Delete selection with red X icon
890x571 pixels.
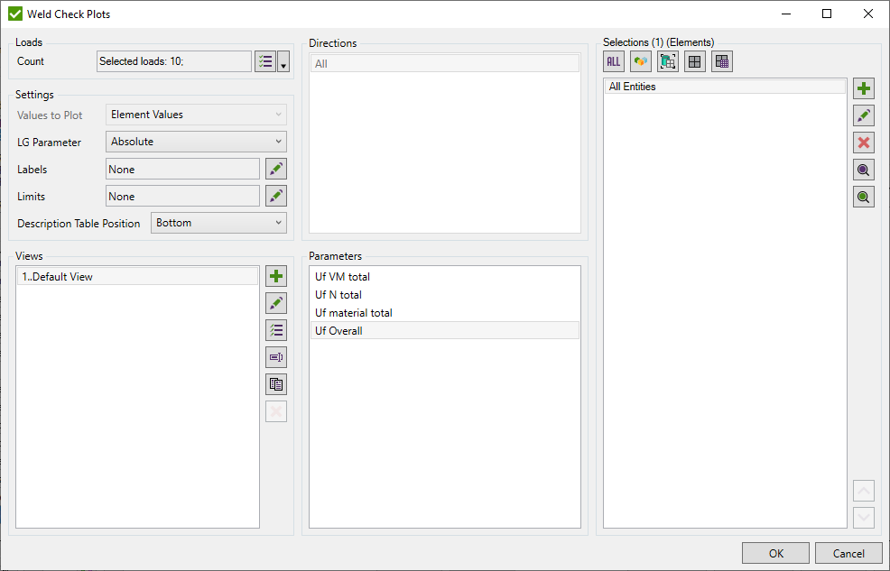click(864, 142)
